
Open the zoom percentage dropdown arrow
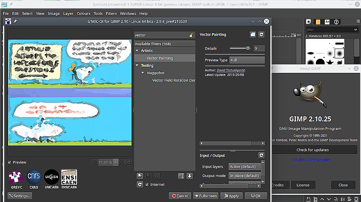click(x=115, y=162)
